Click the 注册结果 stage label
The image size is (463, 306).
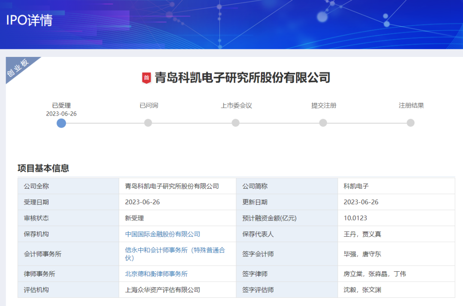point(411,105)
